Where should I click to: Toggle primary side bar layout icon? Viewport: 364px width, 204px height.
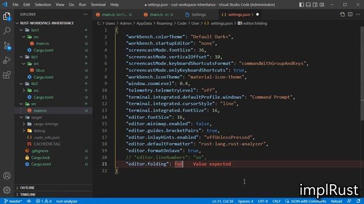301,5
